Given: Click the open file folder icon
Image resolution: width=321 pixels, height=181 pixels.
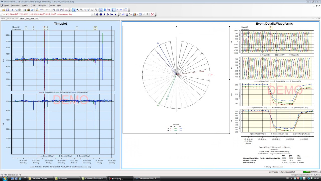Looking at the screenshot, I should click(x=4, y=10).
